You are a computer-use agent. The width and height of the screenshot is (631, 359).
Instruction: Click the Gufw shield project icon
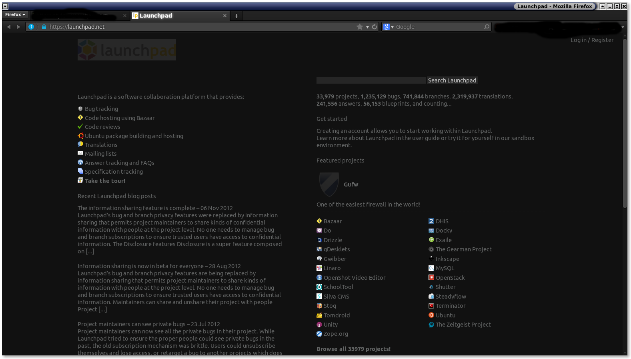point(329,184)
